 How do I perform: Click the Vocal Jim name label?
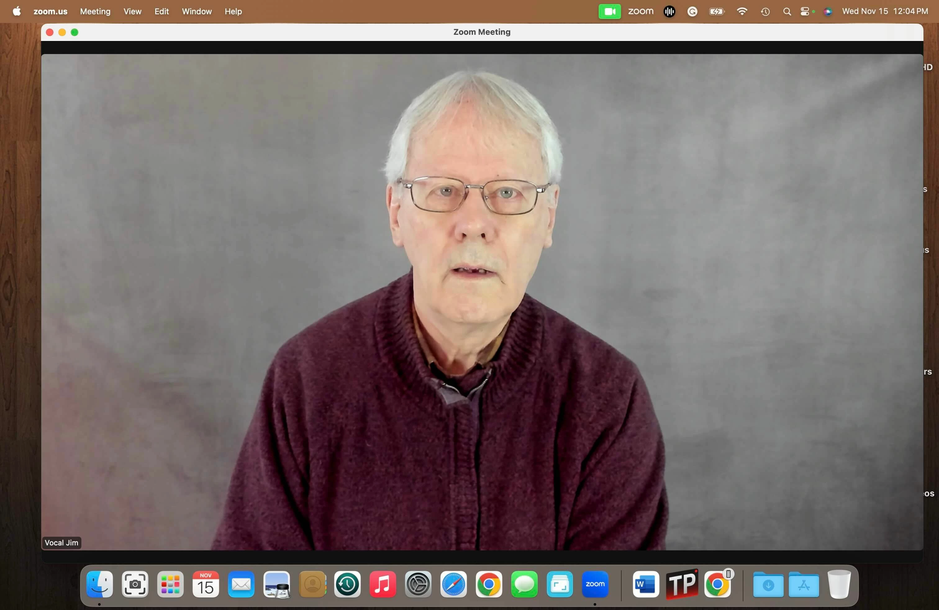coord(61,543)
